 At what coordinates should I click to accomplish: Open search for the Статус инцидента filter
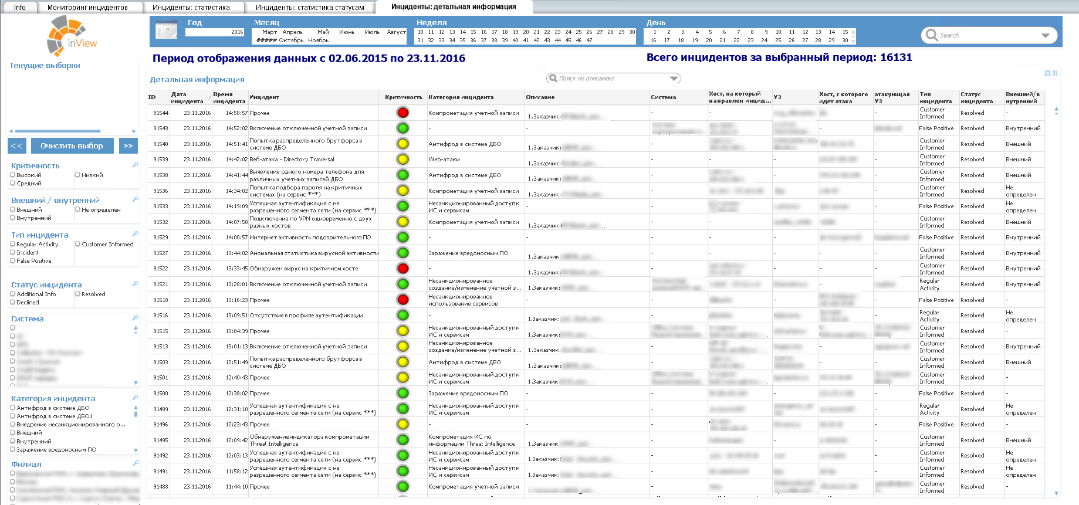pyautogui.click(x=135, y=284)
